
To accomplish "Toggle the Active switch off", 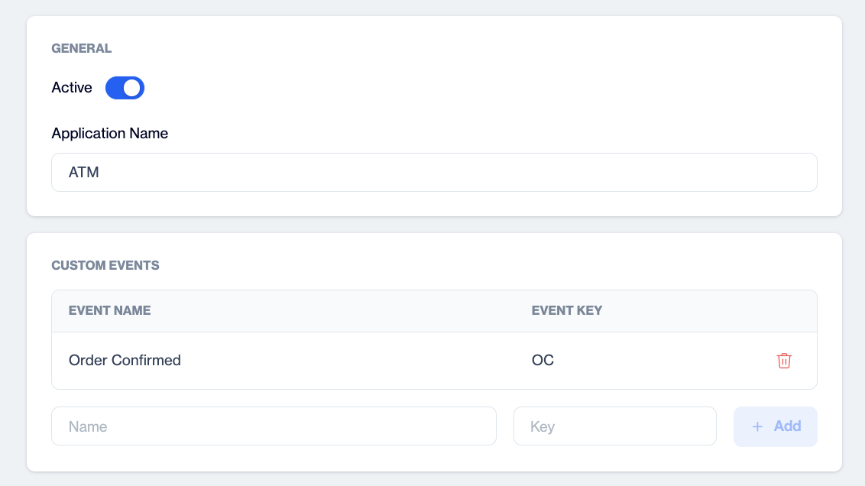I will (x=125, y=88).
